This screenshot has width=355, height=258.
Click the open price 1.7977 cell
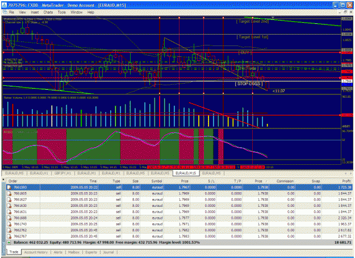click(x=185, y=218)
